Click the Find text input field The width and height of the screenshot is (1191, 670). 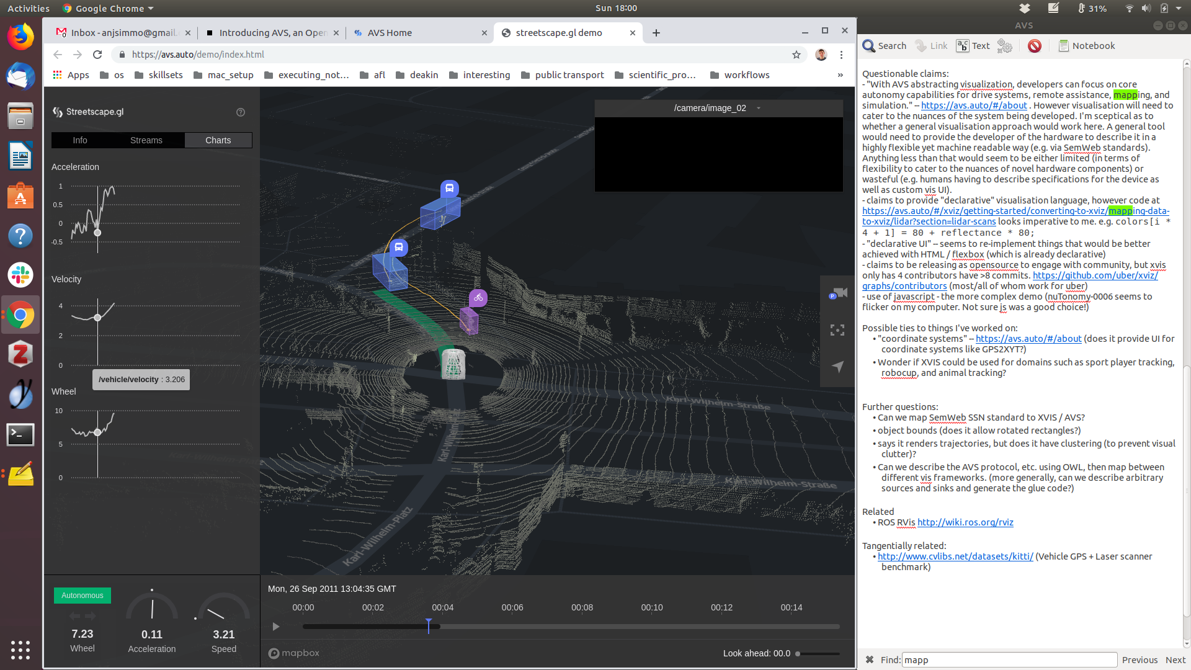[x=1009, y=660]
